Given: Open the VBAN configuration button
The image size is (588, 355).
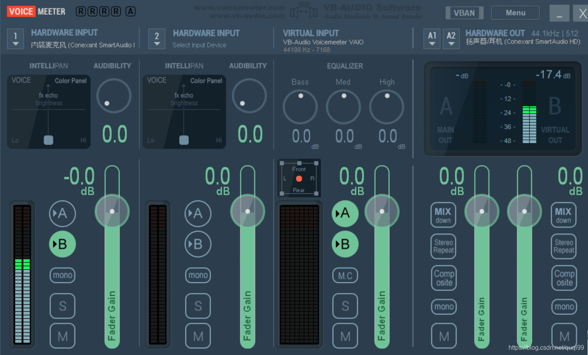Looking at the screenshot, I should (464, 13).
